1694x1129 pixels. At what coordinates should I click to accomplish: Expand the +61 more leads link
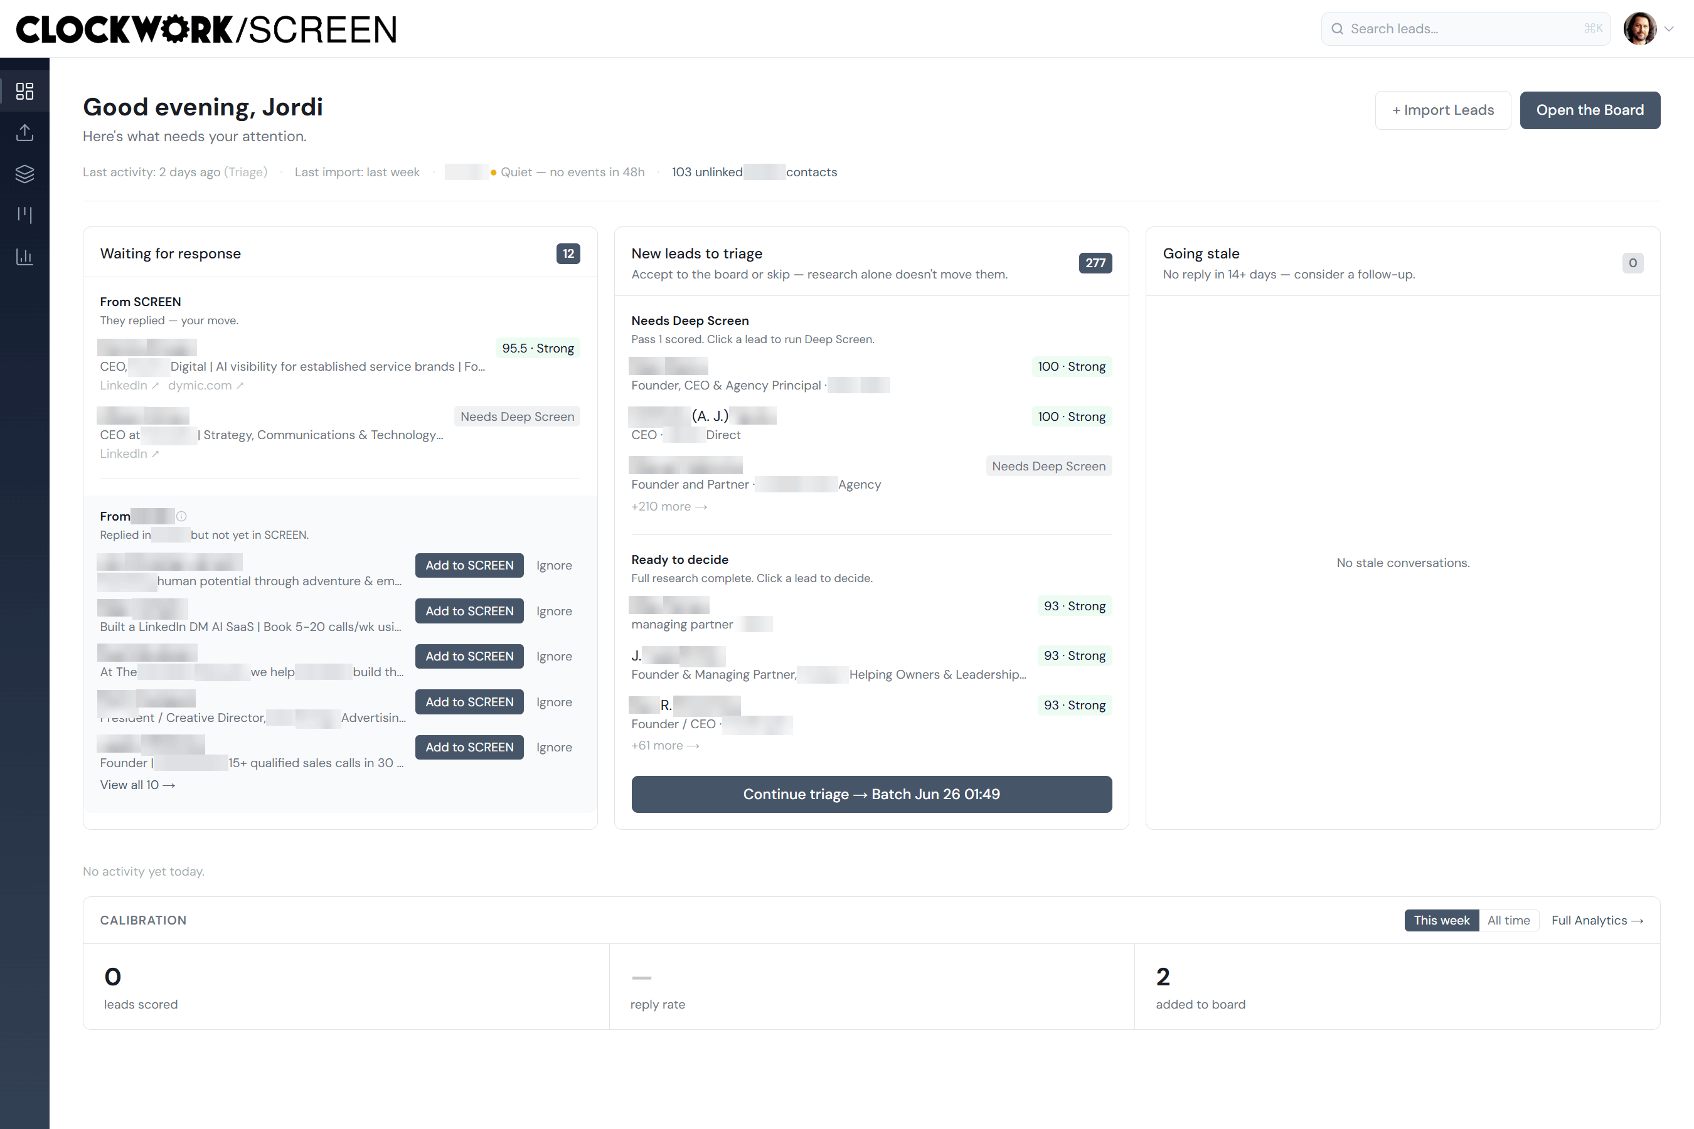[x=666, y=745]
